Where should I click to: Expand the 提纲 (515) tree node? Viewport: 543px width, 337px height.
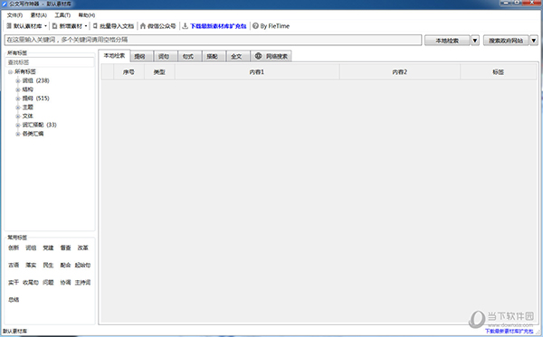pyautogui.click(x=18, y=98)
